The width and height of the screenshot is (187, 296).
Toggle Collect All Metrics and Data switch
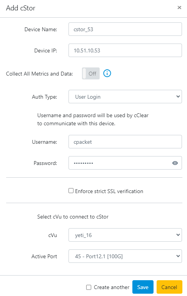point(91,74)
